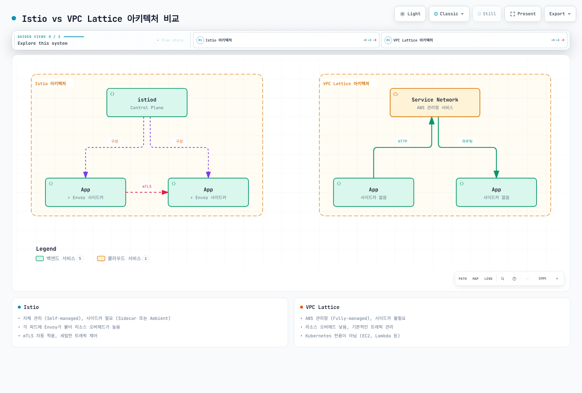
Task: Click code icon on right Envoy App node
Action: [x=174, y=184]
